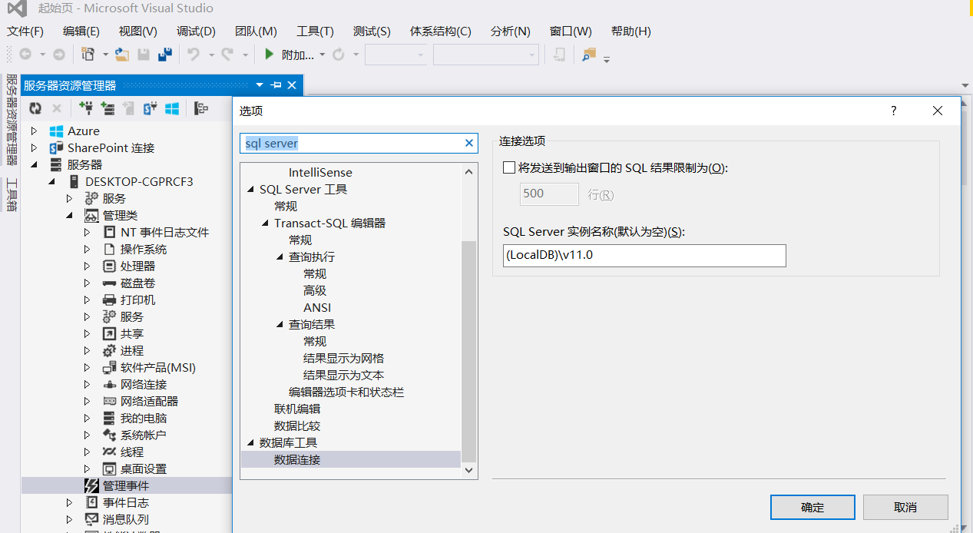Click Add SharePoint Connection icon

pyautogui.click(x=151, y=109)
